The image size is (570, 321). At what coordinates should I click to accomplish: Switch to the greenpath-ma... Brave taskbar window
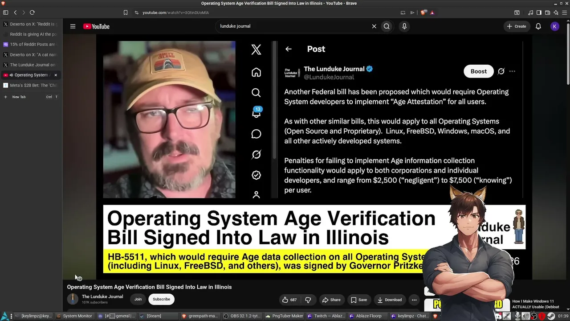click(200, 316)
